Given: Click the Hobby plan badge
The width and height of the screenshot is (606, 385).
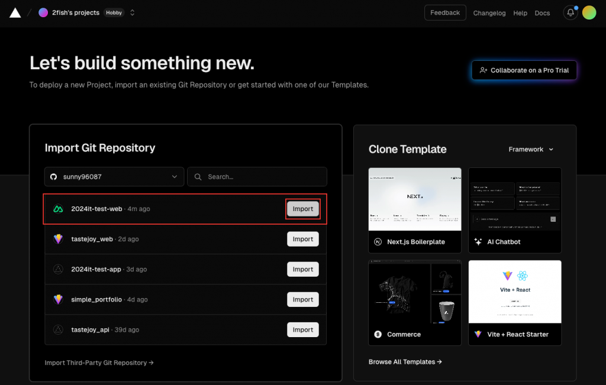Looking at the screenshot, I should pos(114,13).
